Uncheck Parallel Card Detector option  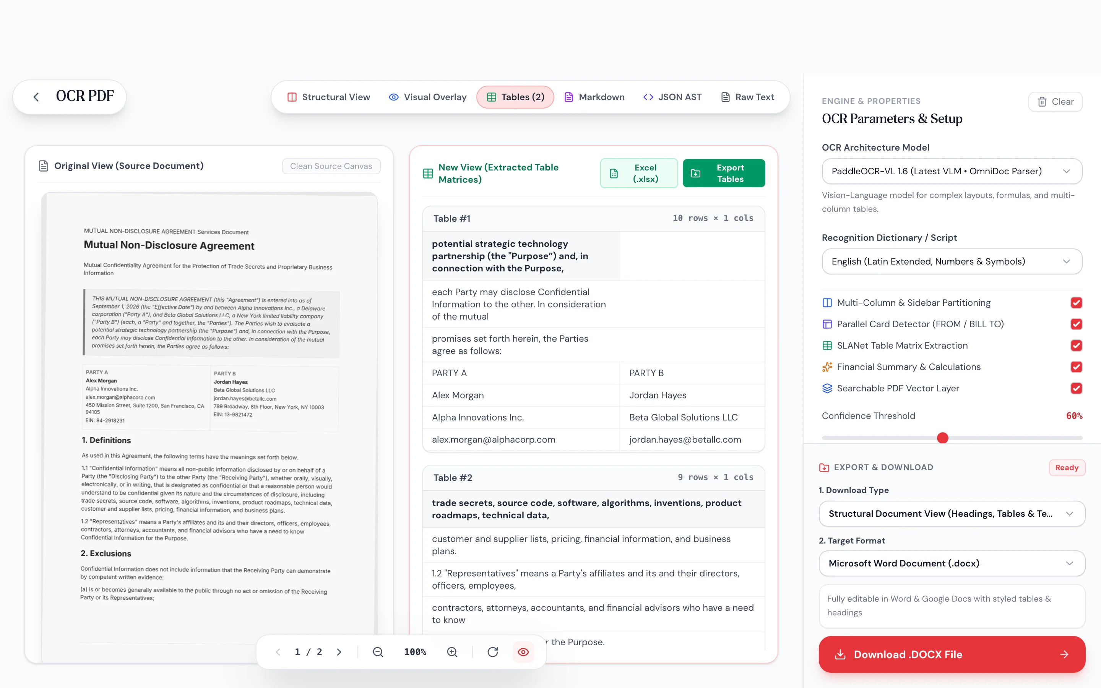(x=1076, y=325)
